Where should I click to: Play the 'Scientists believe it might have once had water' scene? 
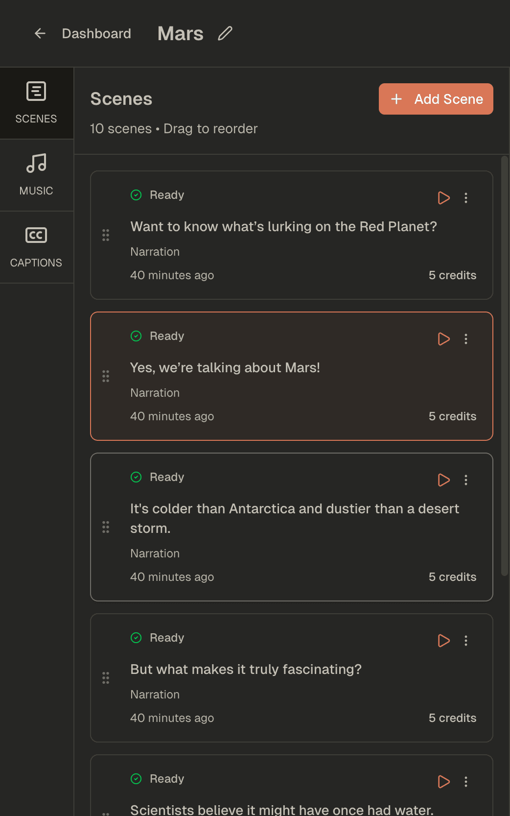click(443, 782)
